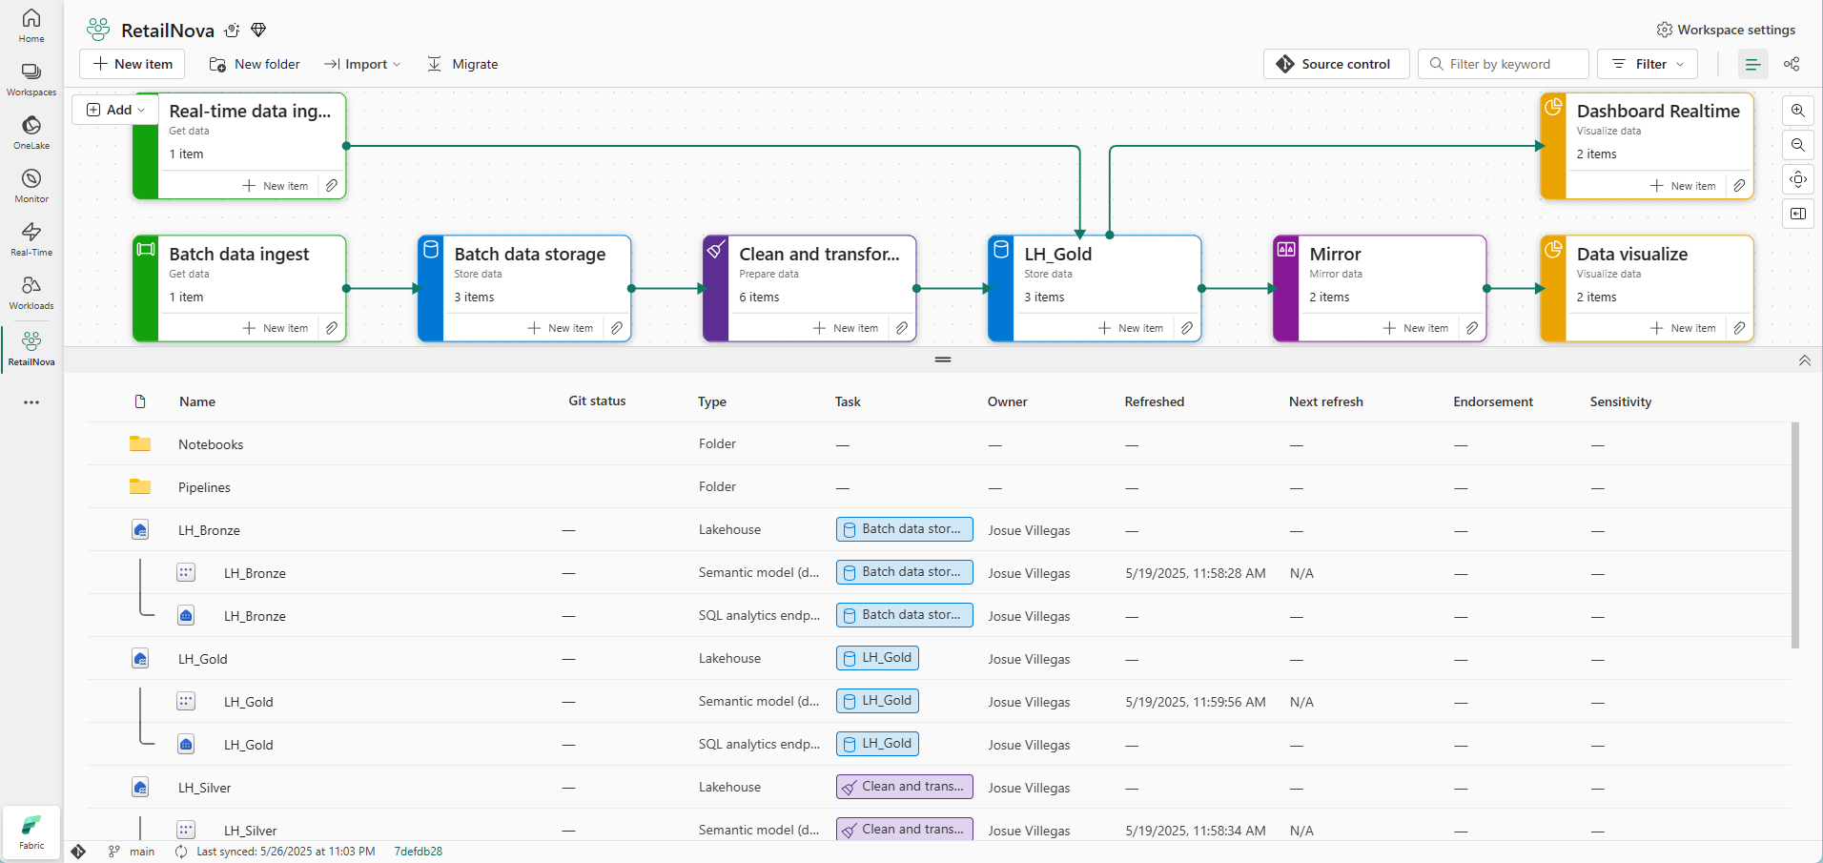The height and width of the screenshot is (863, 1823).
Task: Click the task flows icon next to RetailNova
Action: pos(232,30)
